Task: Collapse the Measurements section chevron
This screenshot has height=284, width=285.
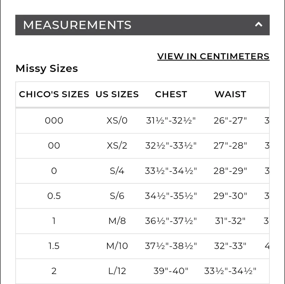Action: (258, 25)
